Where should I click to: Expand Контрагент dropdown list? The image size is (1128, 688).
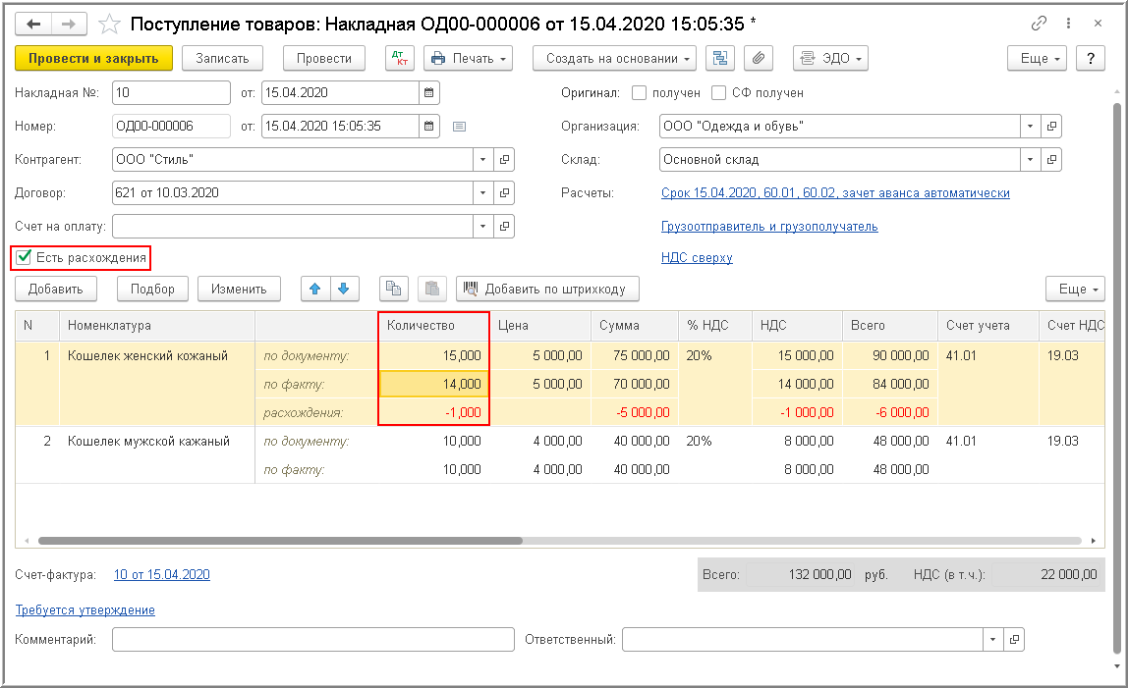point(482,160)
